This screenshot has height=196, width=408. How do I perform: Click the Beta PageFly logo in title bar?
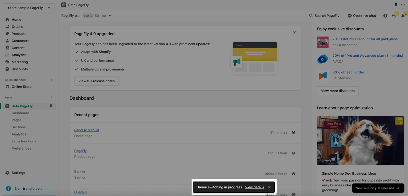[64, 5]
